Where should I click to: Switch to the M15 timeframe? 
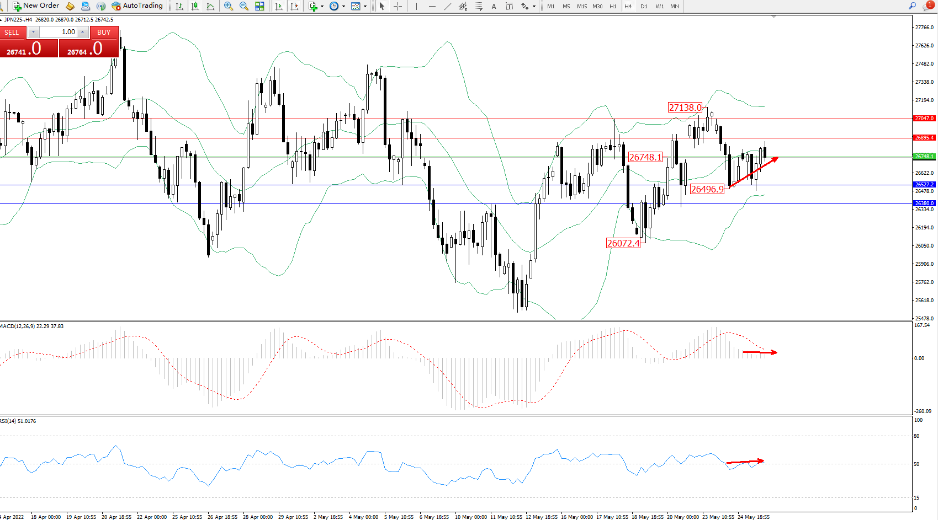(582, 6)
